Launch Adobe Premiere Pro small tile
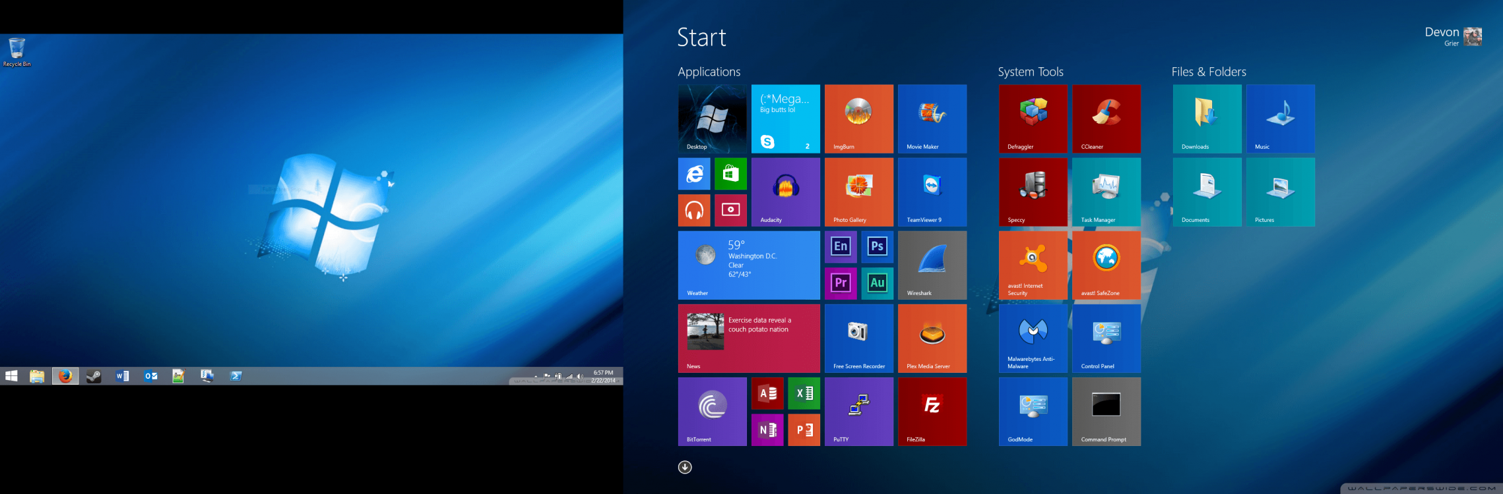Screen dimensions: 1503x494 841,284
